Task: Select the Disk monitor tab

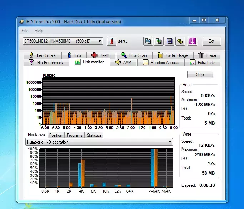Action: (x=89, y=62)
